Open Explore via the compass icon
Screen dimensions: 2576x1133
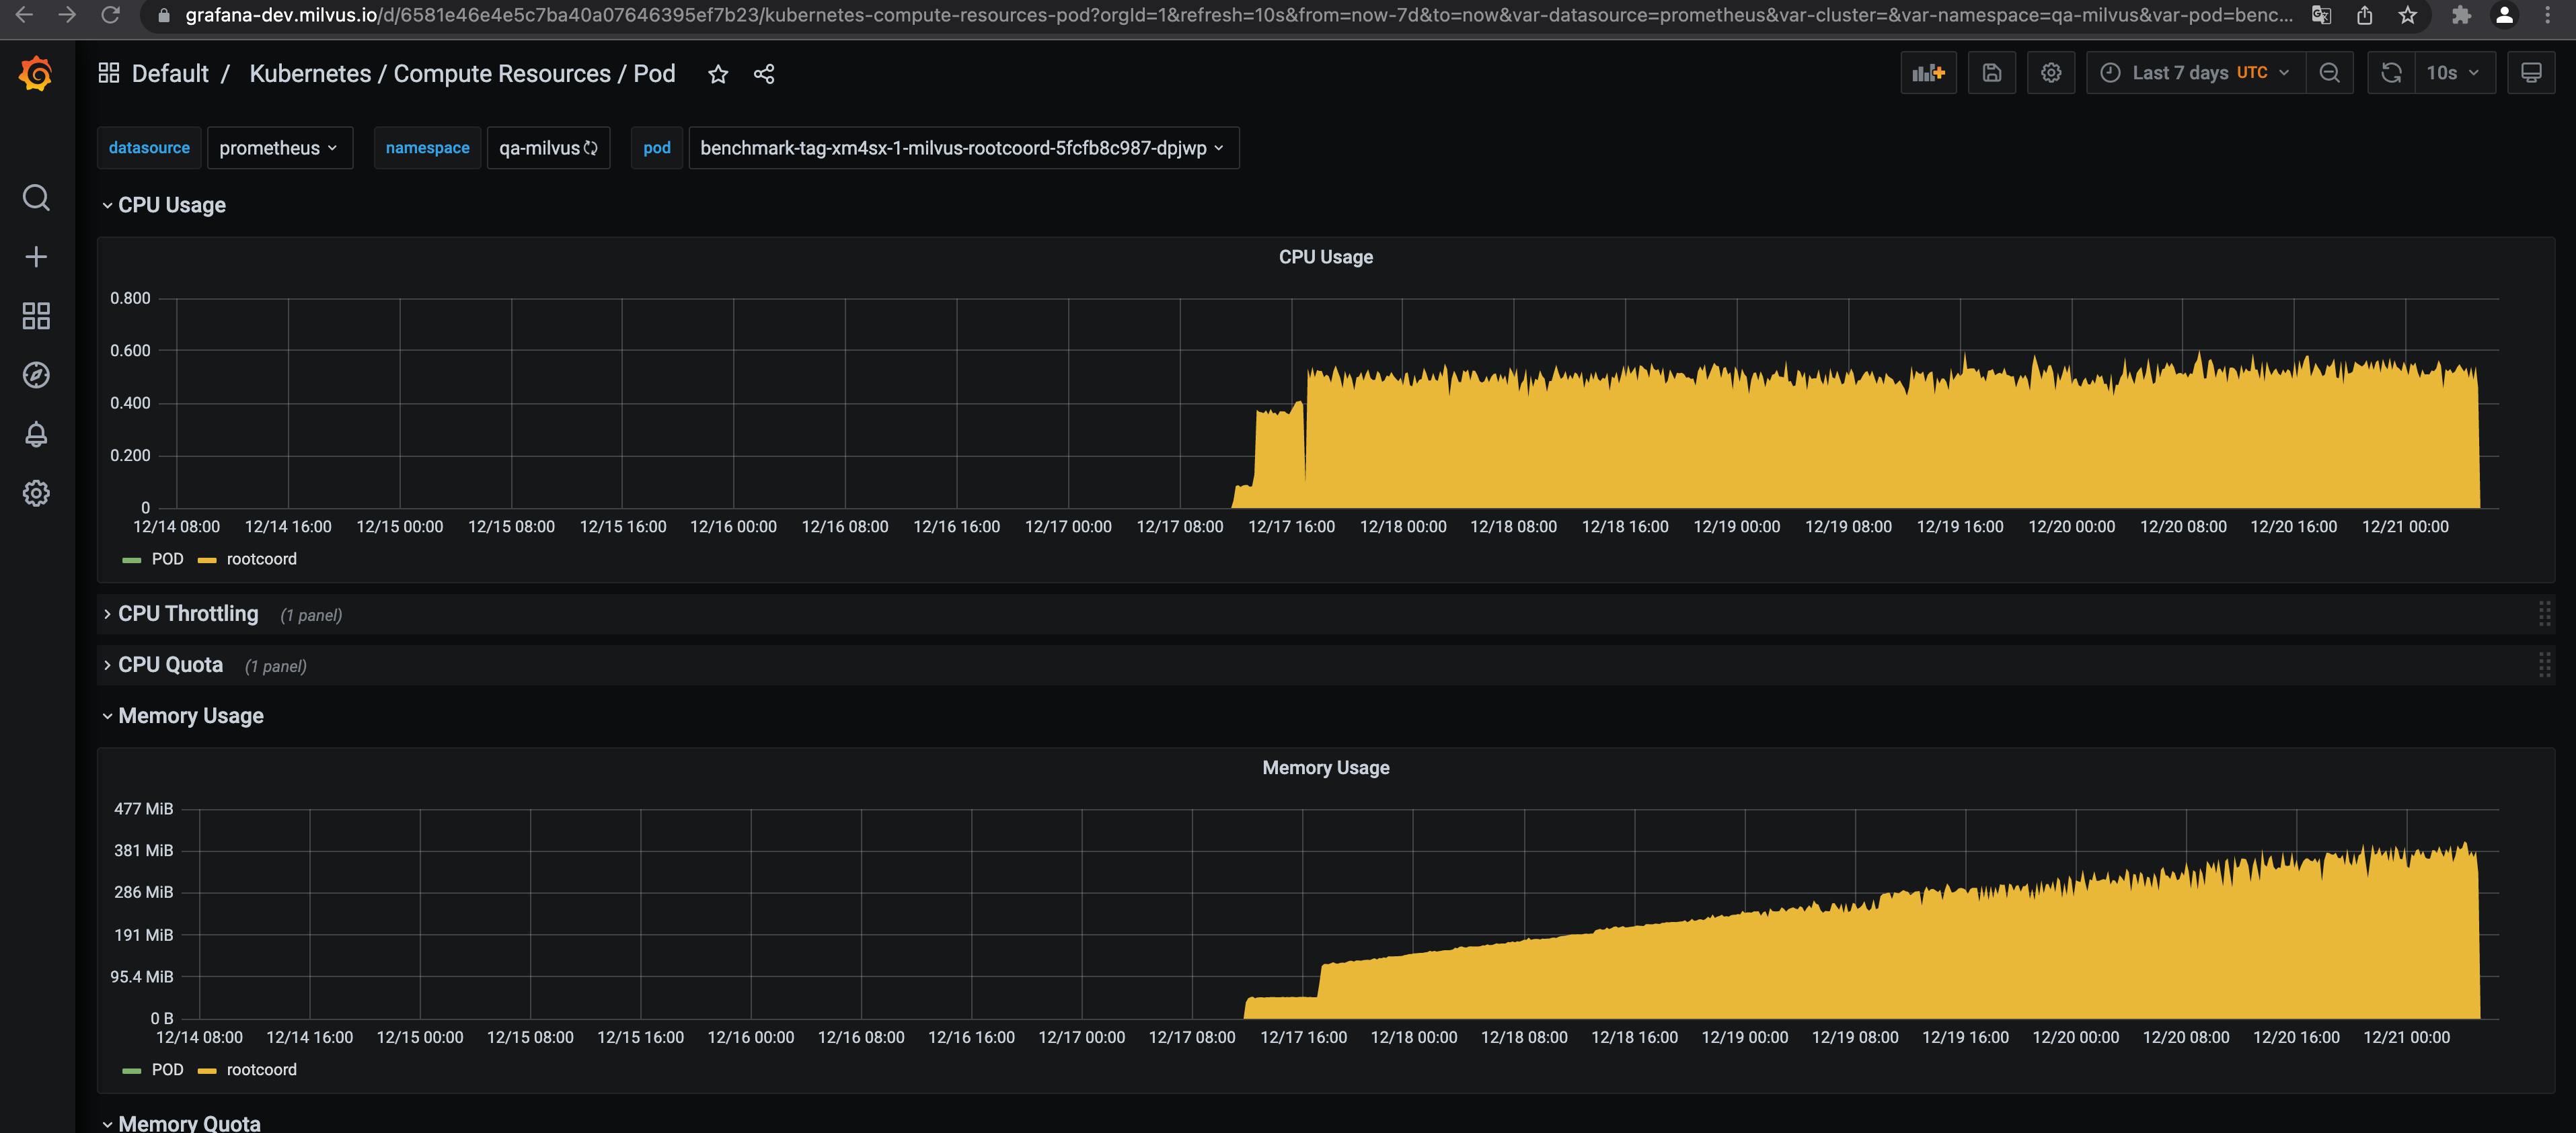pyautogui.click(x=36, y=375)
